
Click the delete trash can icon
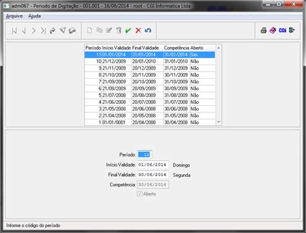pyautogui.click(x=119, y=30)
